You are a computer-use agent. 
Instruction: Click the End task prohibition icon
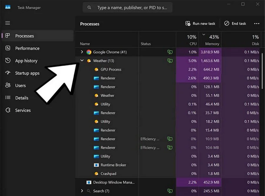pyautogui.click(x=227, y=24)
